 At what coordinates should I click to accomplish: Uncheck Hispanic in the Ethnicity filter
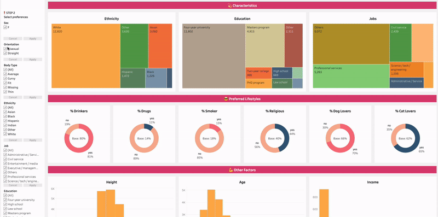5,121
